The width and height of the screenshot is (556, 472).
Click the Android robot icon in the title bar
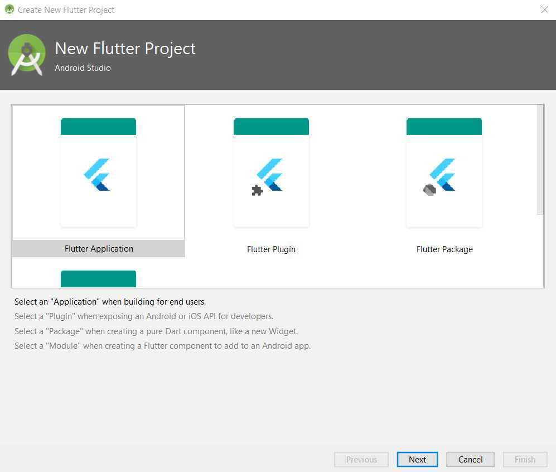pyautogui.click(x=9, y=9)
